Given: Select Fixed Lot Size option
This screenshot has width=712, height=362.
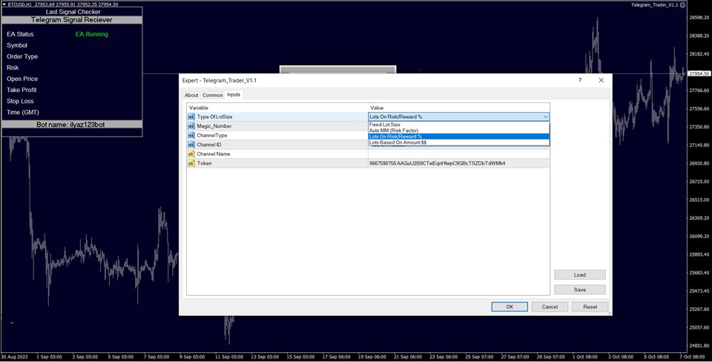Looking at the screenshot, I should coord(458,125).
